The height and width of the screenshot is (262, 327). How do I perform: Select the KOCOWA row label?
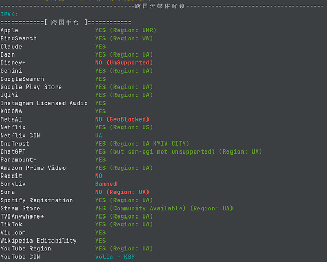pyautogui.click(x=11, y=111)
